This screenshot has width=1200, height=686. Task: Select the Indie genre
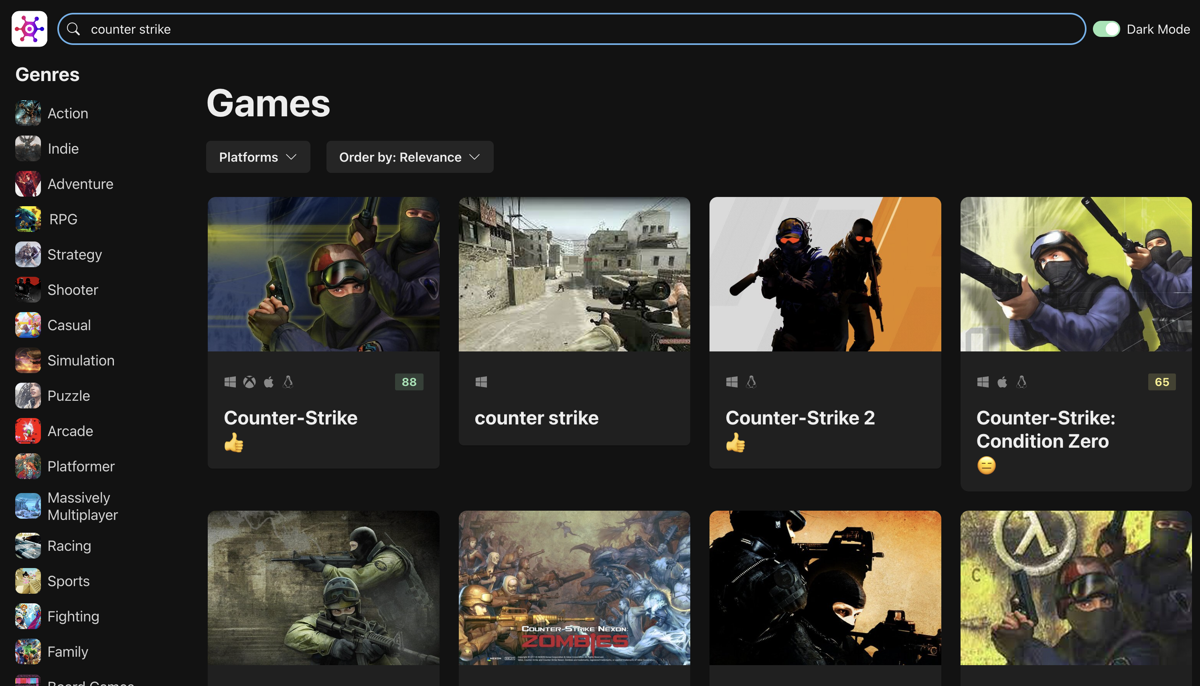[x=63, y=148]
